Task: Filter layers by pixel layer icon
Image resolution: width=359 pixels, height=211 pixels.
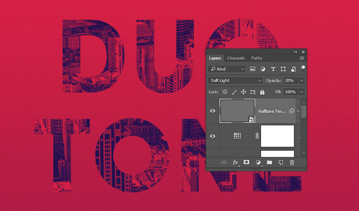Action: [x=253, y=69]
